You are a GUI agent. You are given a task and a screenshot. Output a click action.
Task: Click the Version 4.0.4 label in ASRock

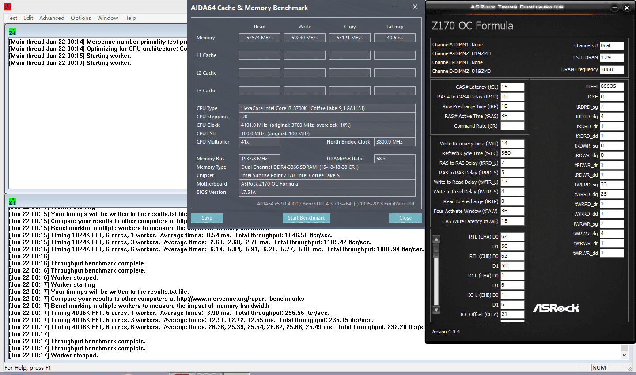point(445,332)
